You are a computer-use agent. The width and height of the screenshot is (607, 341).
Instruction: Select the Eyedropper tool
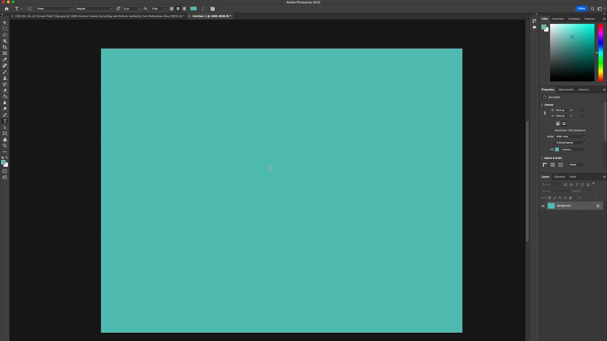pos(5,59)
